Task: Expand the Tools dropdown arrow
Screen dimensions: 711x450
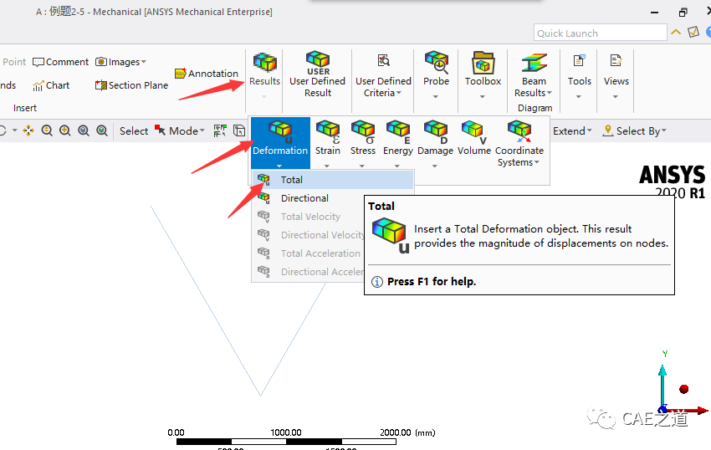Action: (x=579, y=97)
